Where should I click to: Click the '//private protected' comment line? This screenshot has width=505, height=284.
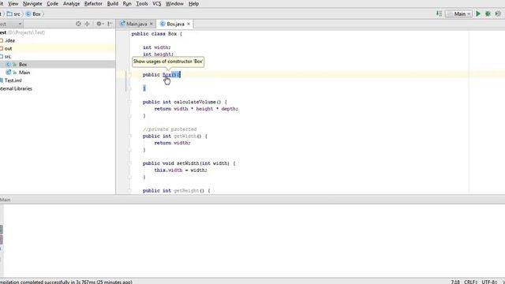coord(170,129)
